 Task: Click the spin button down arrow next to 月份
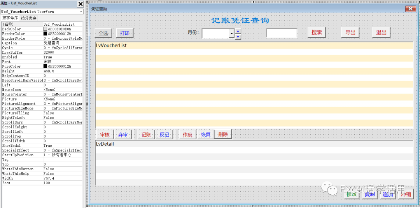pos(238,37)
